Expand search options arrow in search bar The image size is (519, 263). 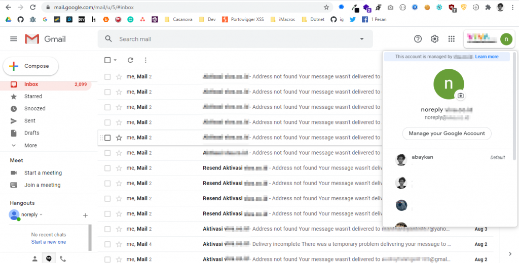362,39
